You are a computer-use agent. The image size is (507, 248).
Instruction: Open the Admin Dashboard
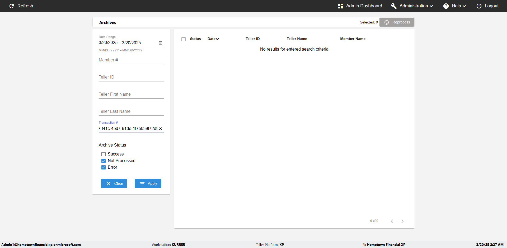coord(360,6)
